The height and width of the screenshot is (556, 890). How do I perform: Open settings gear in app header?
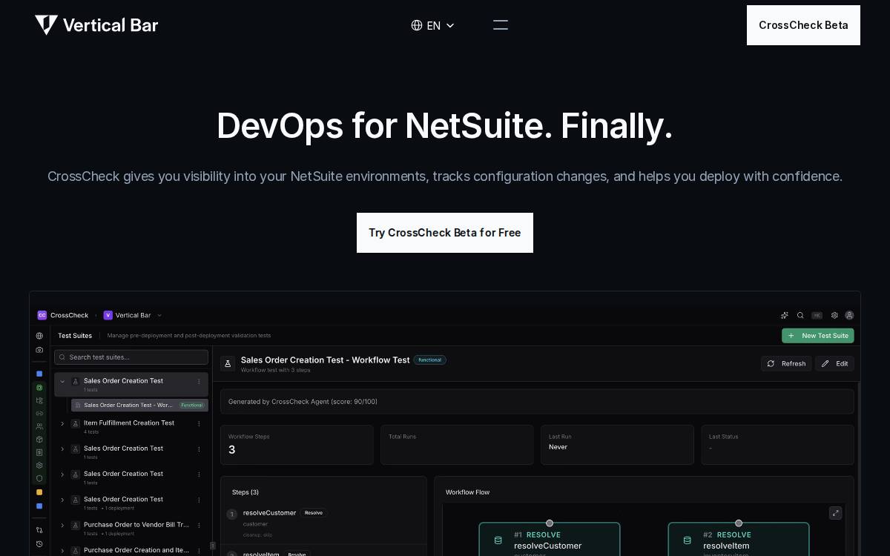(x=834, y=315)
